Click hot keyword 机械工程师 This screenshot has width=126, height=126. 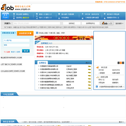coord(55,27)
